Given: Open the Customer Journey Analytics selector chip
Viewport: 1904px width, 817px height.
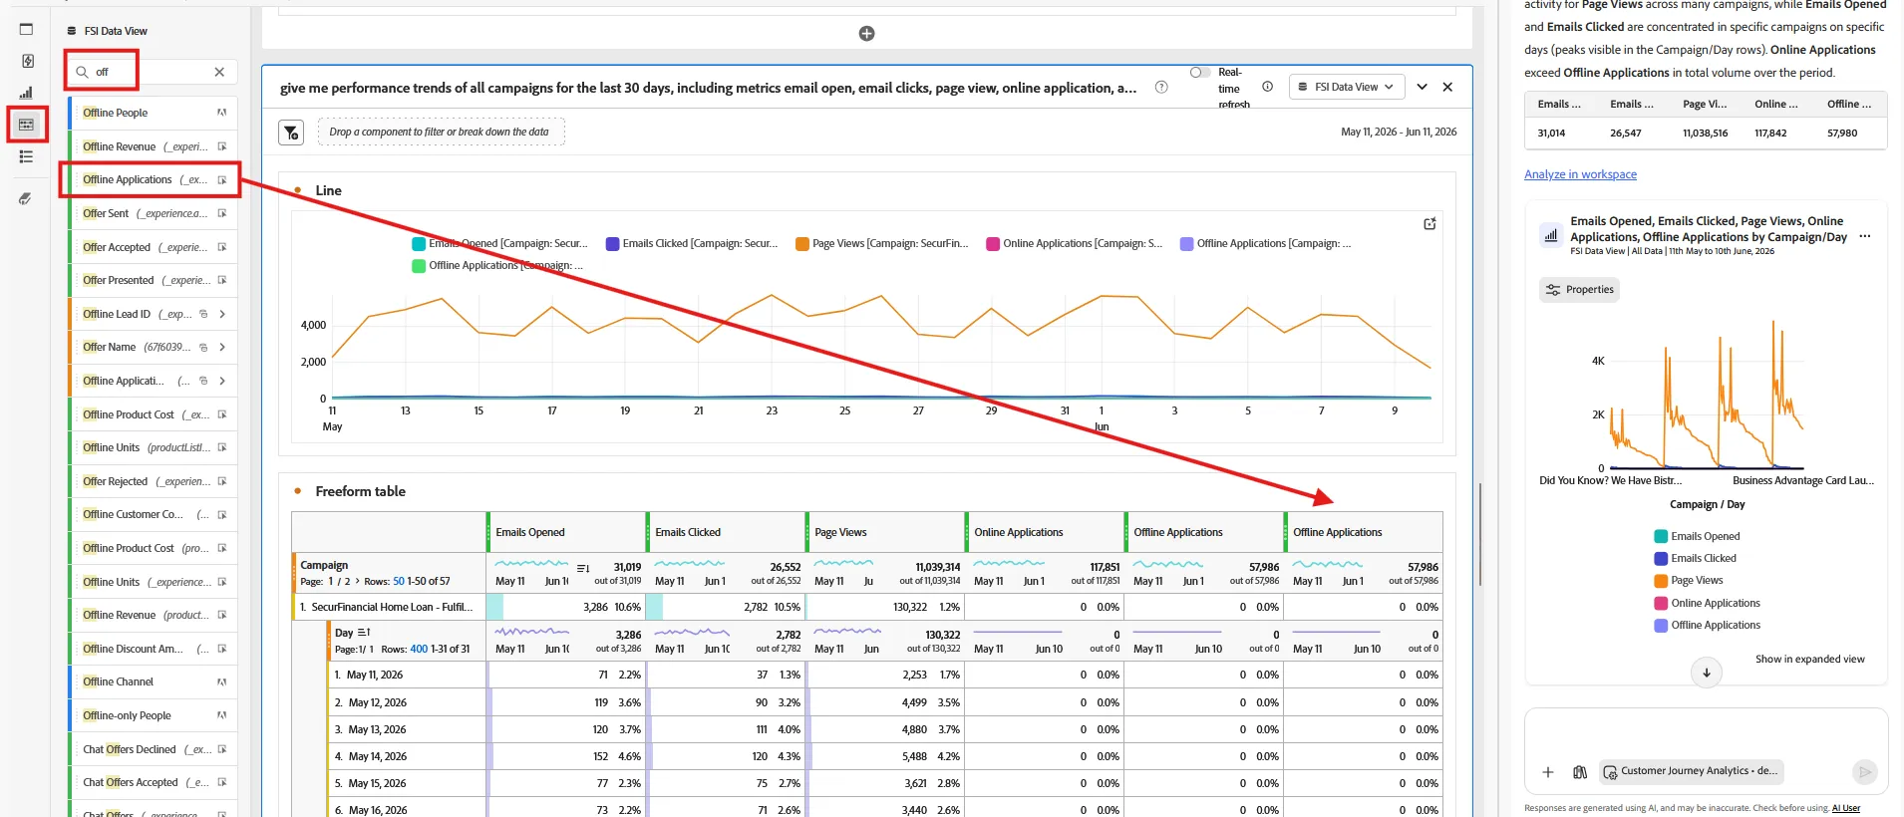Looking at the screenshot, I should click(x=1691, y=771).
